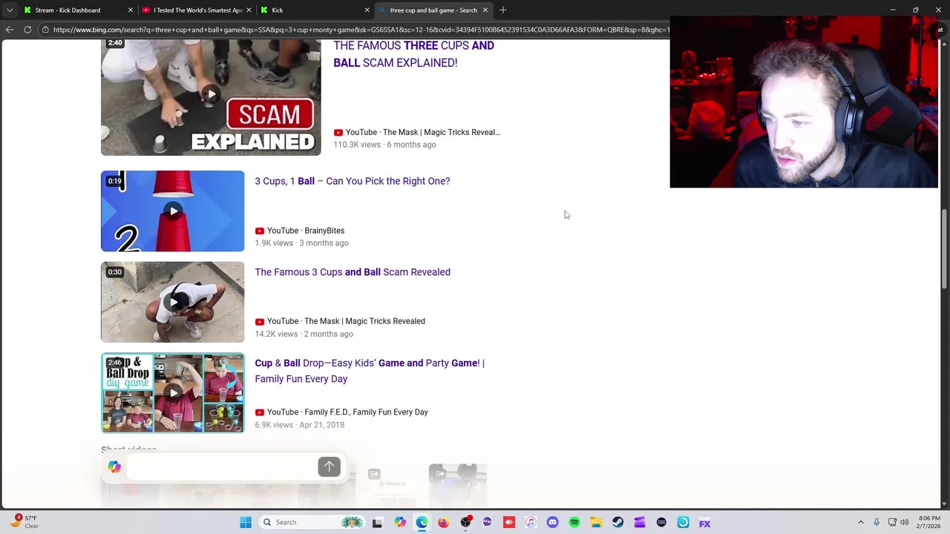Open THE FAMOUS THREE CUPS AND BALL SCAM EXPLAINED link
Viewport: 950px width, 534px height.
pyautogui.click(x=413, y=54)
